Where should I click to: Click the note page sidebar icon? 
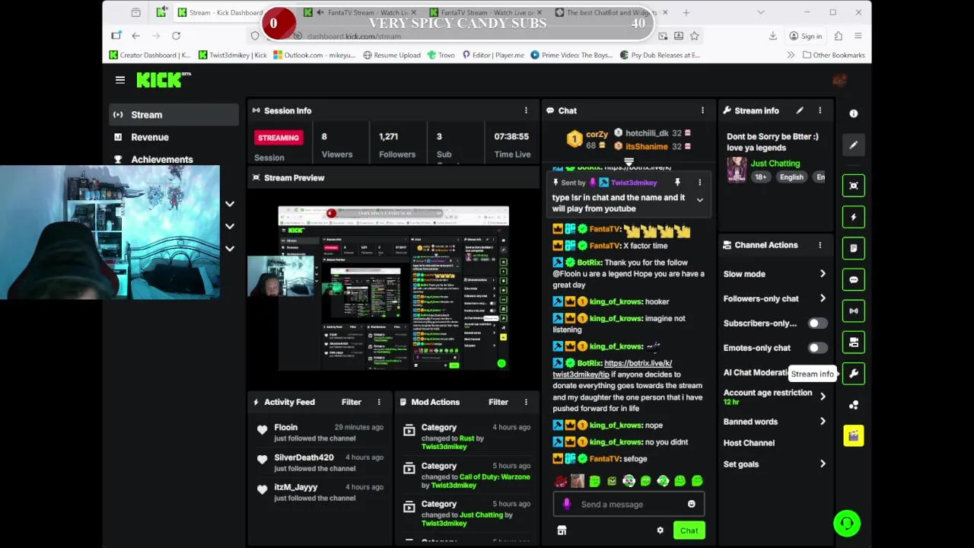(854, 248)
